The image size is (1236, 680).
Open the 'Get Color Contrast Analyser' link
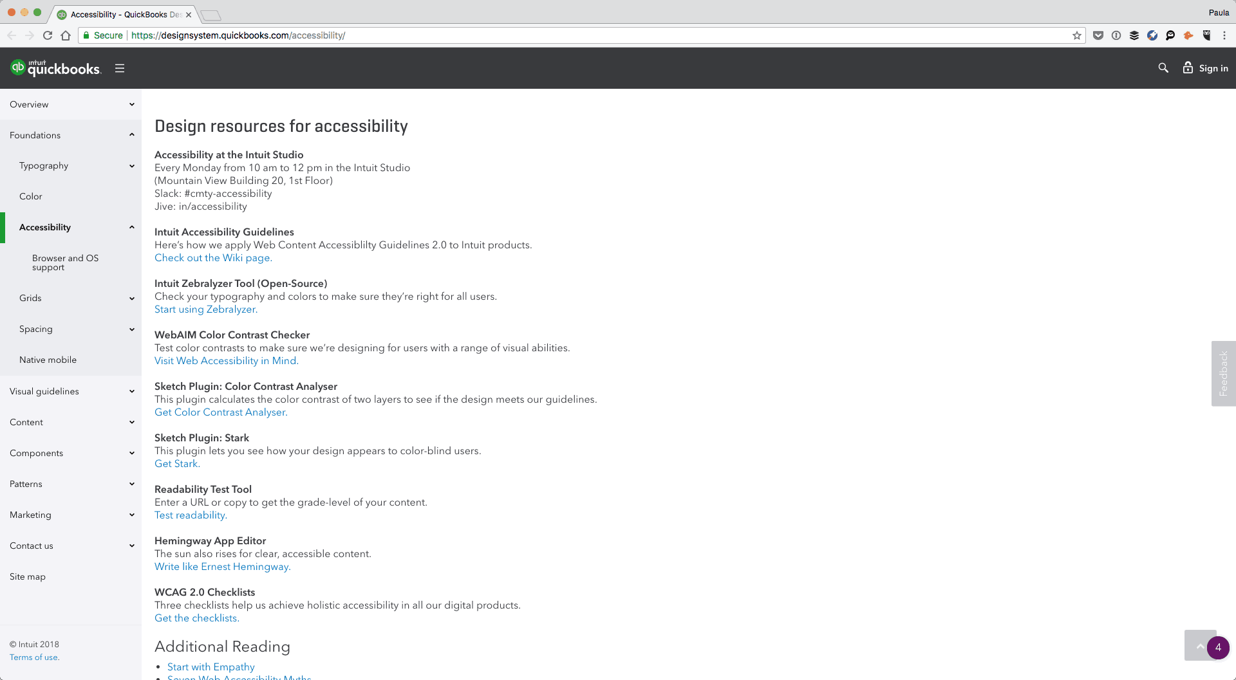(x=220, y=412)
